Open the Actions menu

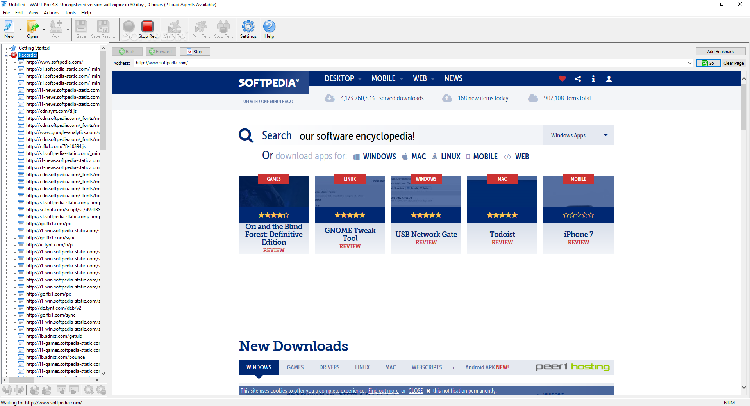[x=52, y=13]
